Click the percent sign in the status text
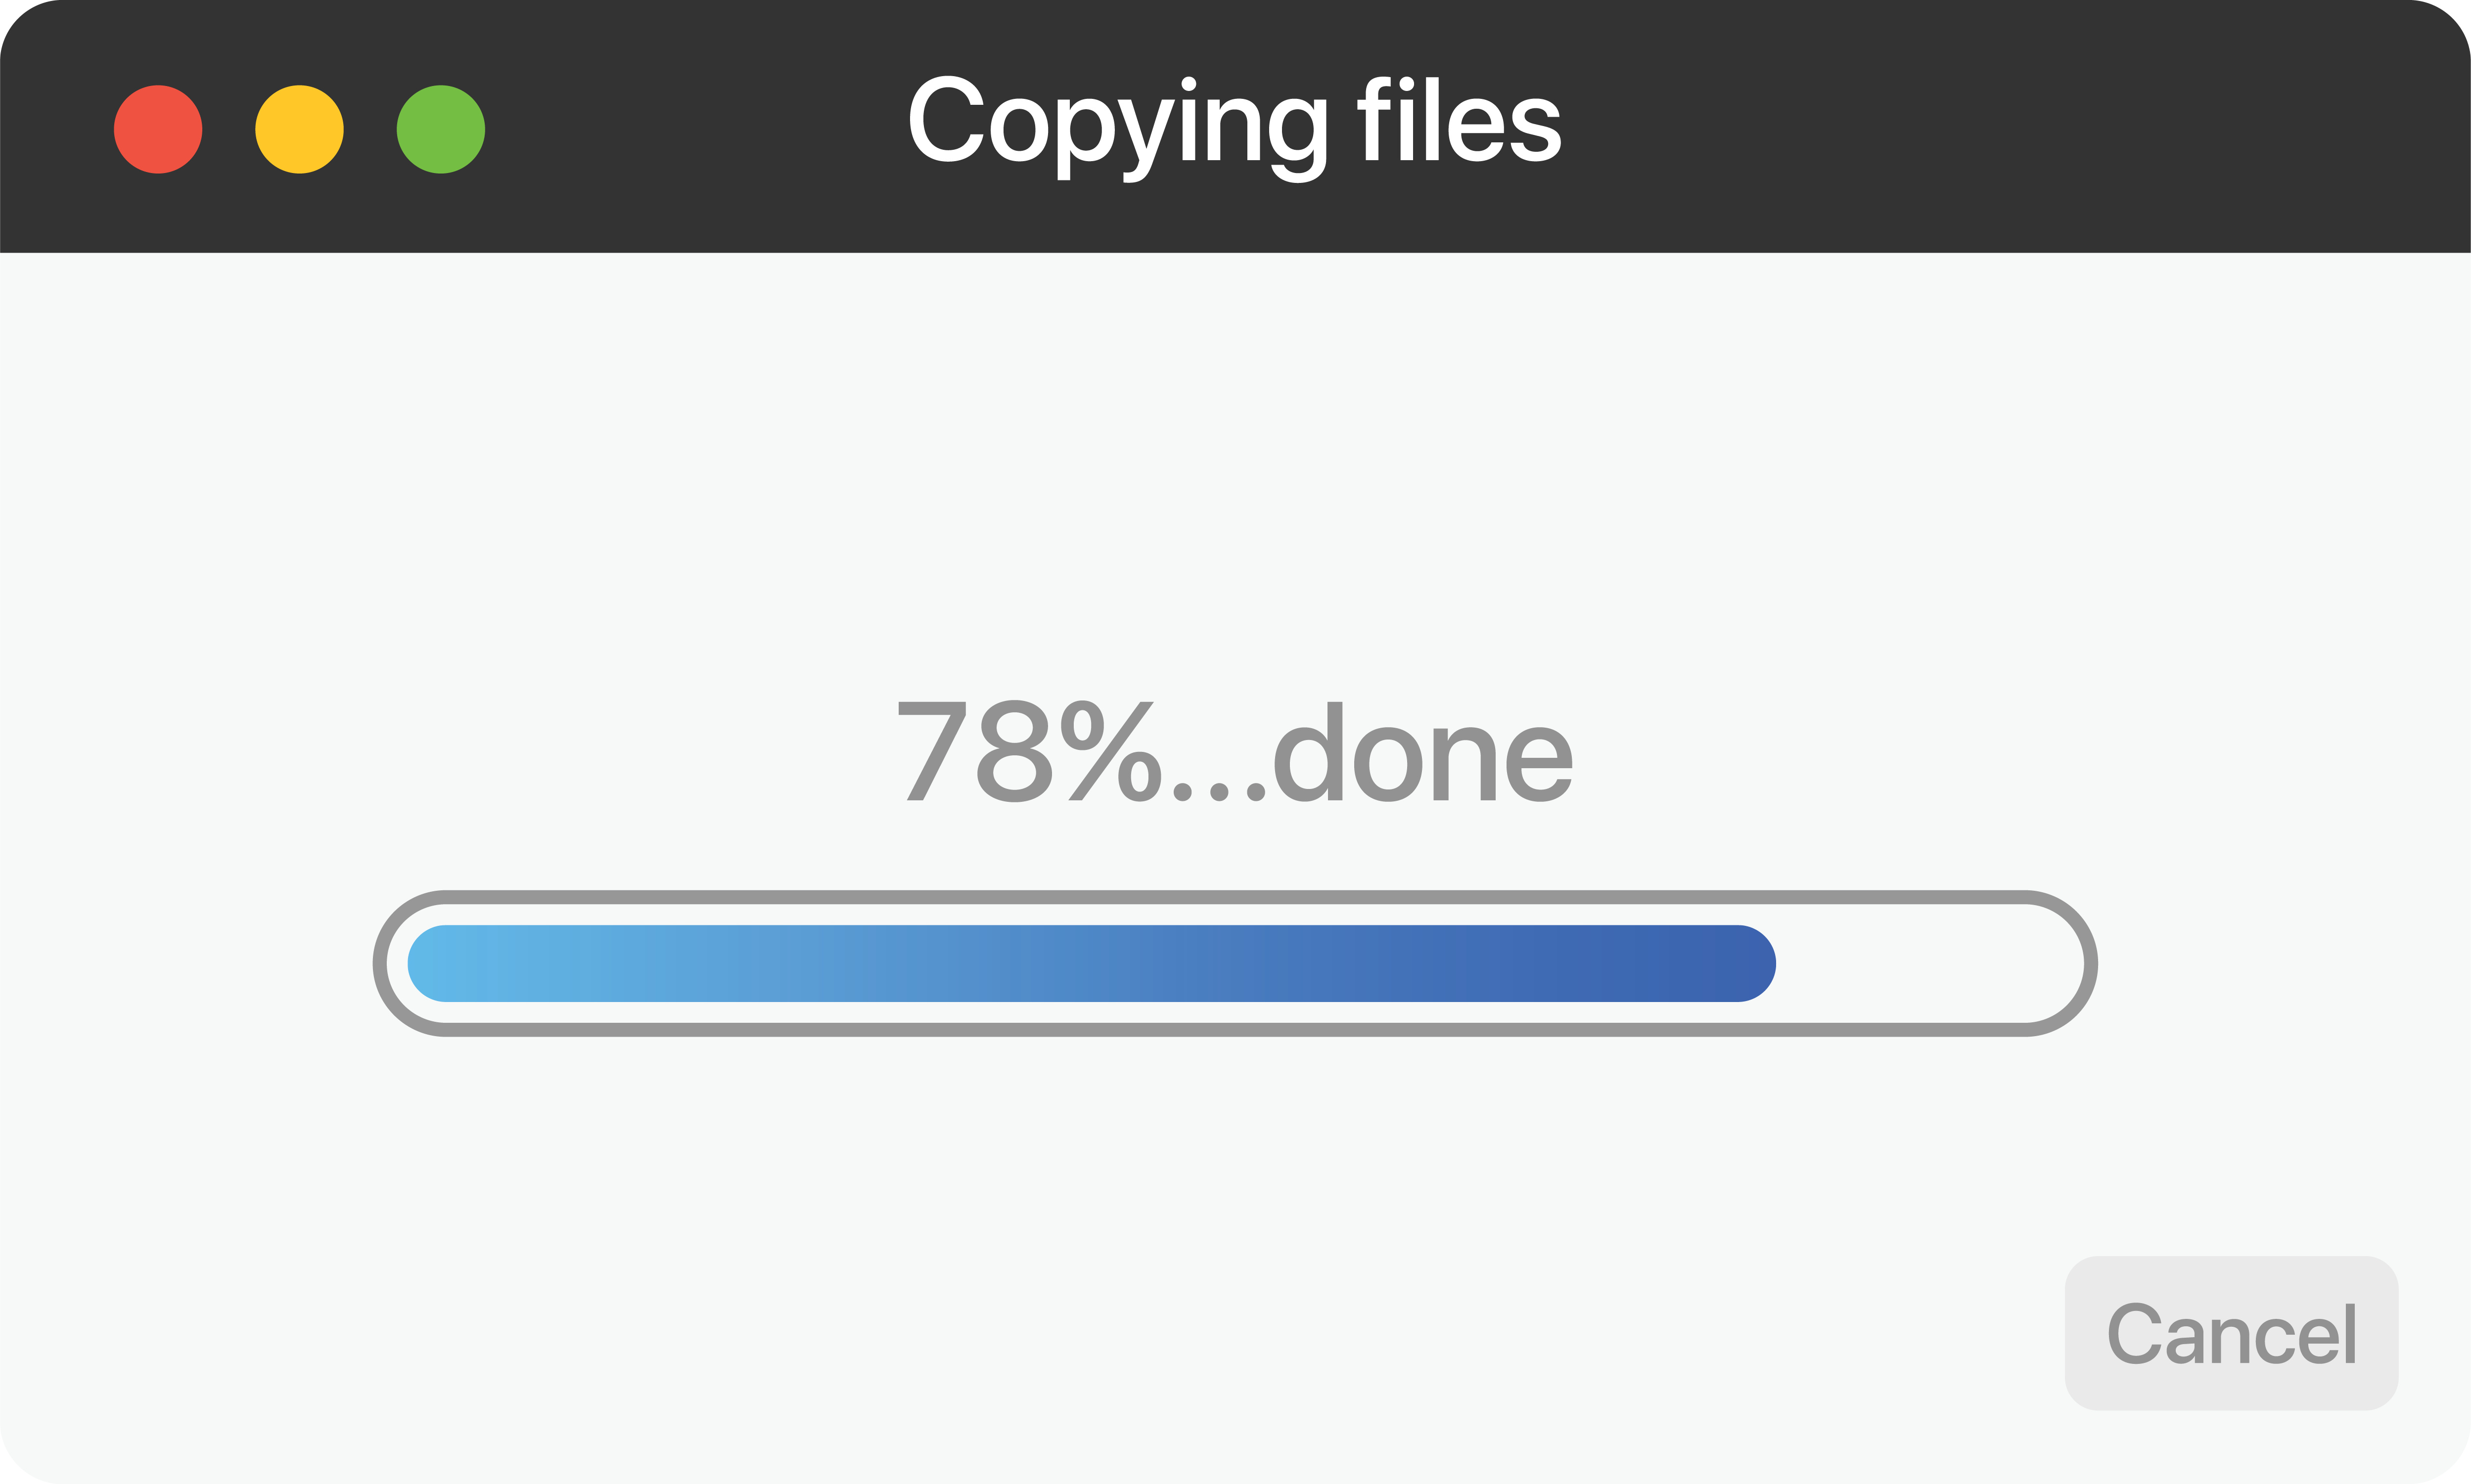 1110,752
